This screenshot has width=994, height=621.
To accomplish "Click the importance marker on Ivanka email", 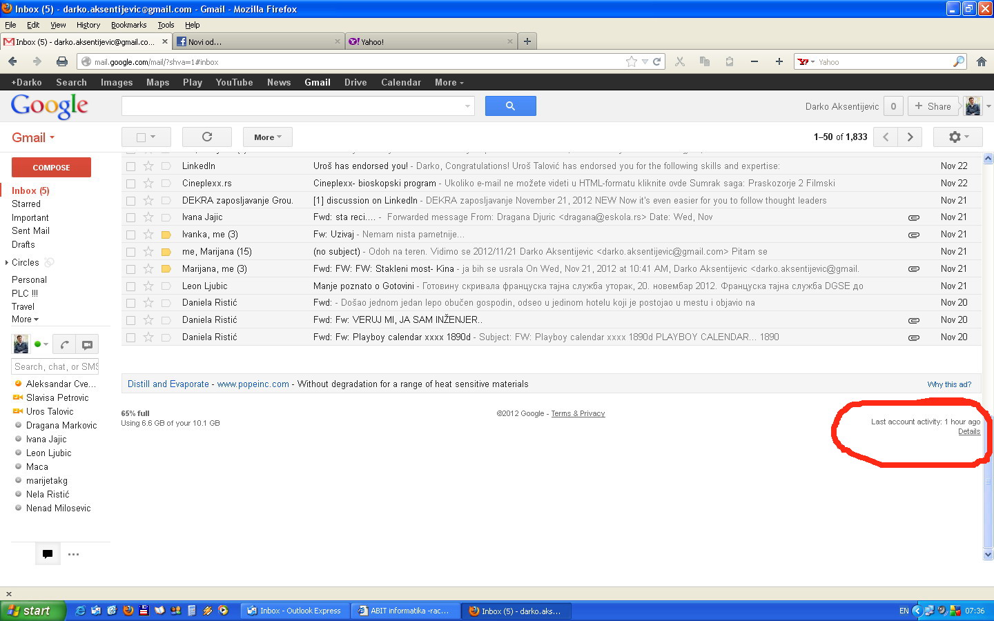I will click(x=166, y=235).
